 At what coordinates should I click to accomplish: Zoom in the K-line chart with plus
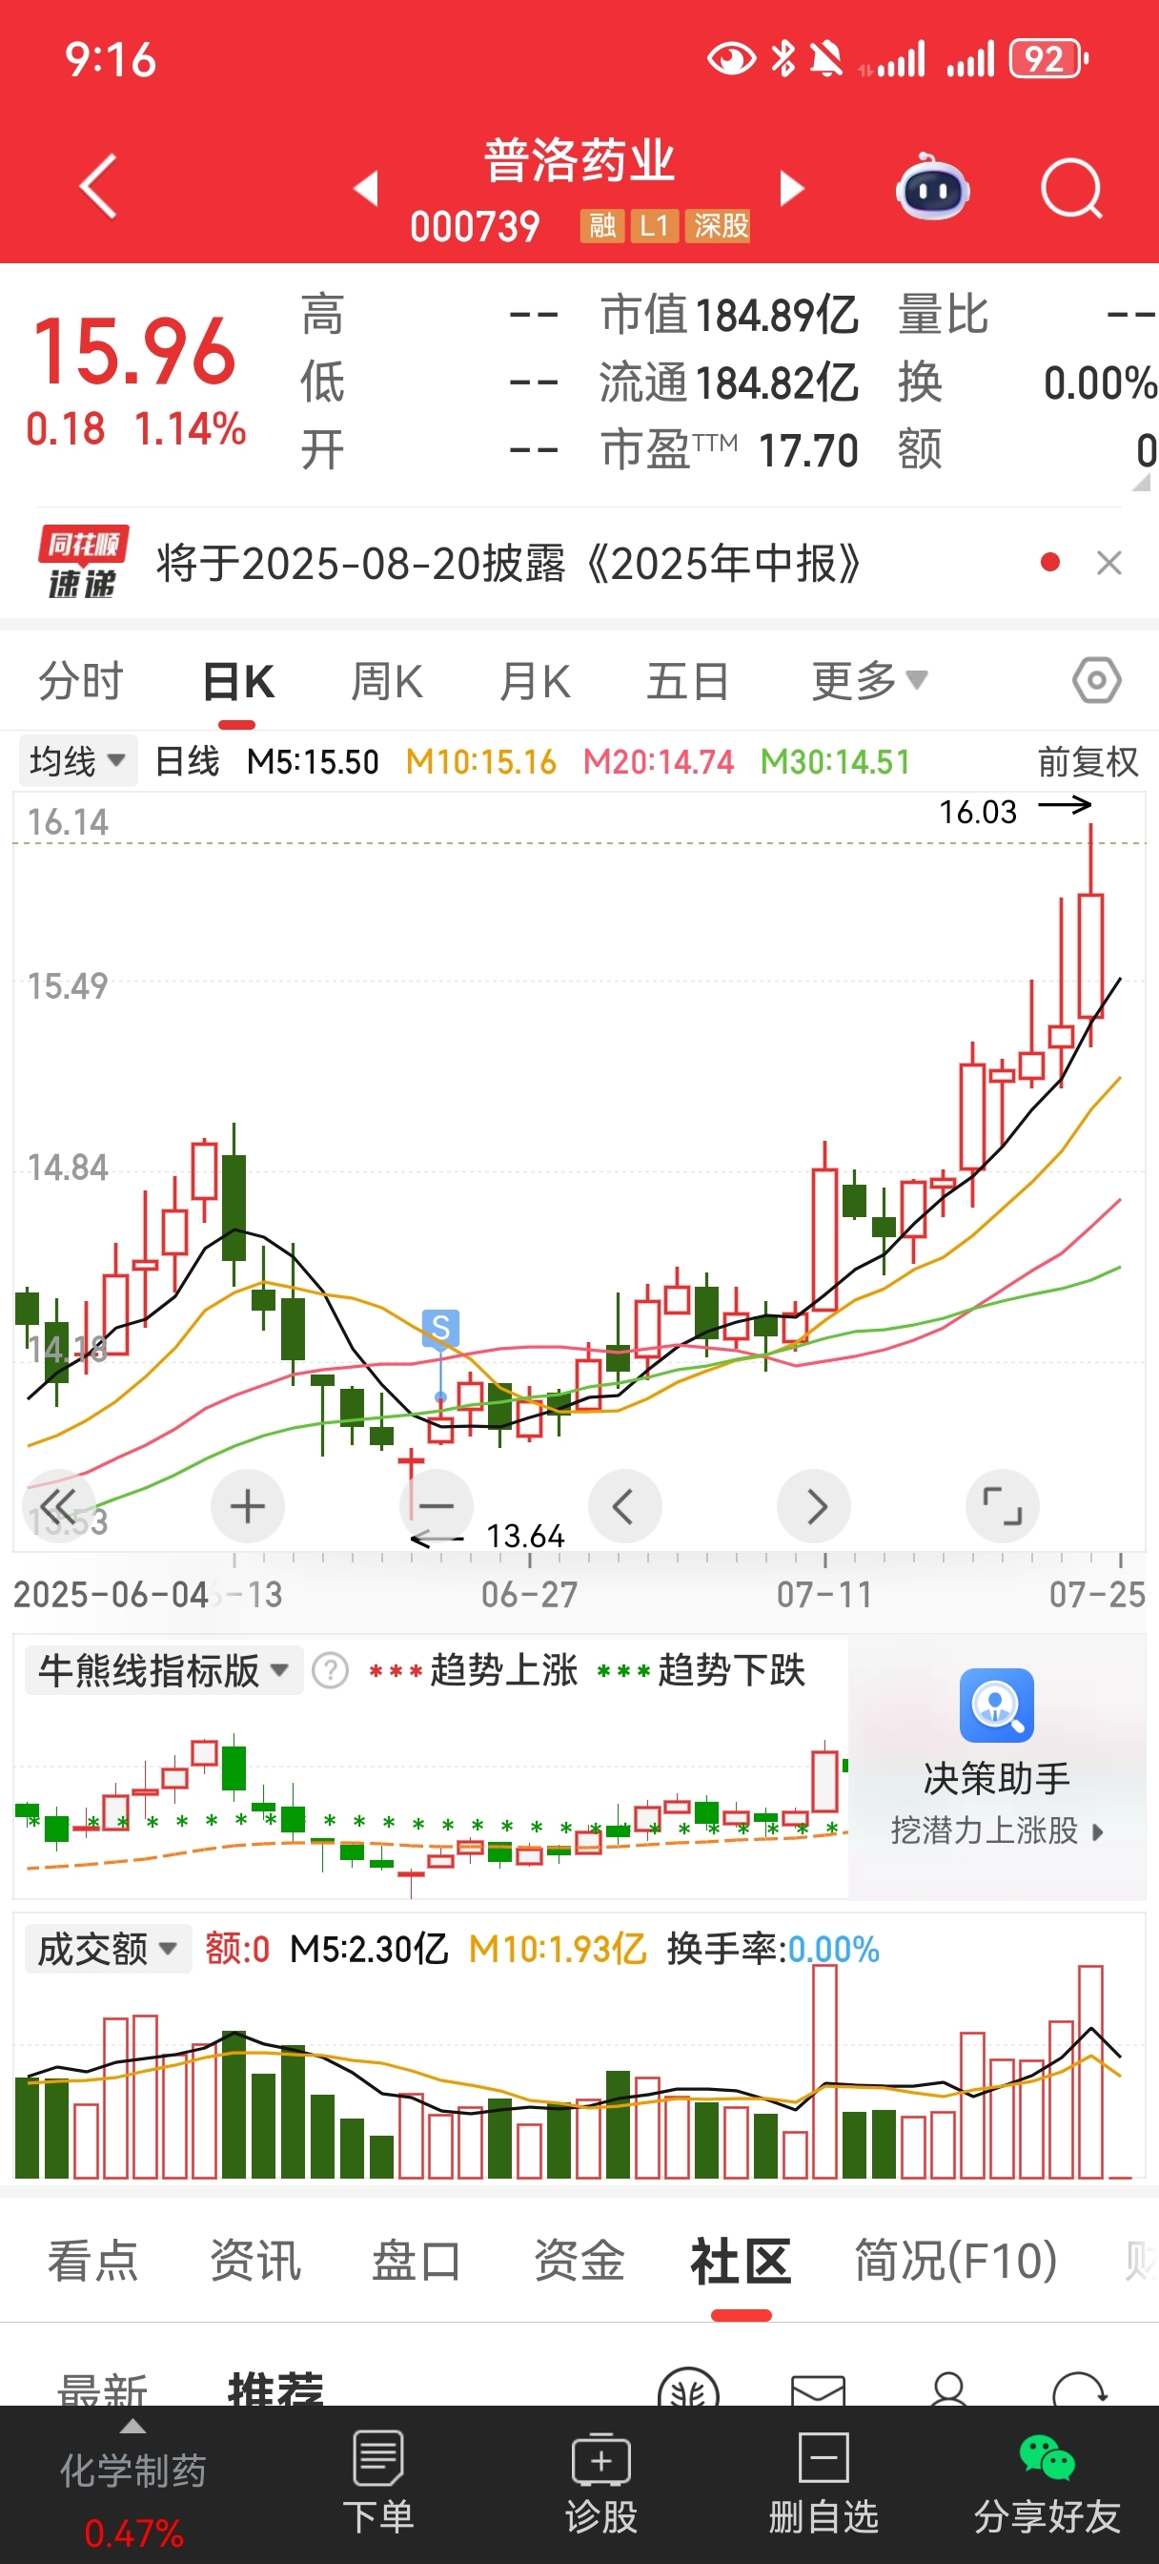coord(248,1506)
